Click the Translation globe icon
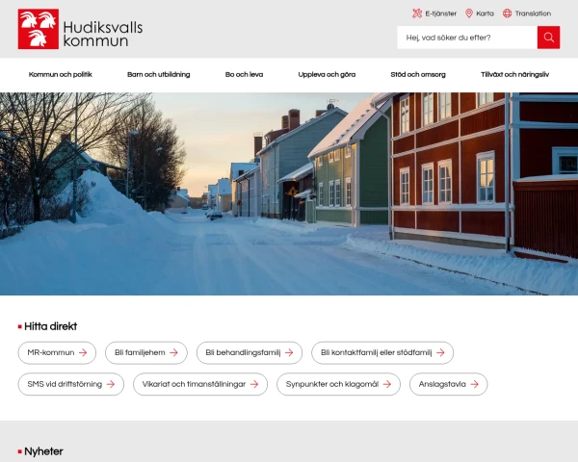The width and height of the screenshot is (578, 462). click(508, 13)
